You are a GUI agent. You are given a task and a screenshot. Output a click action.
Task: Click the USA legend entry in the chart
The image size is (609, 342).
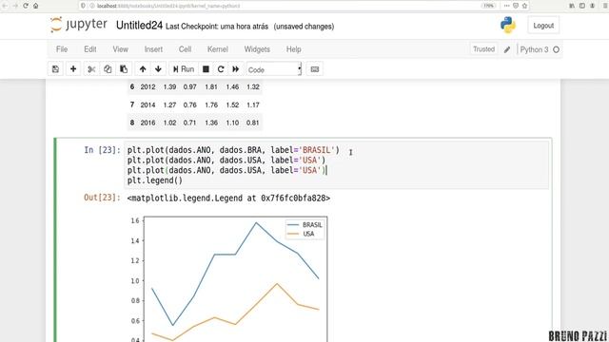(300, 234)
